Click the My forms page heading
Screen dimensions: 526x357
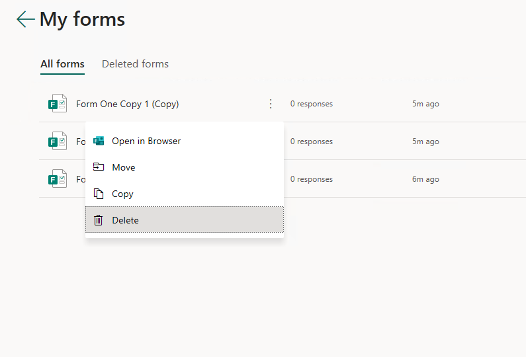coord(82,19)
